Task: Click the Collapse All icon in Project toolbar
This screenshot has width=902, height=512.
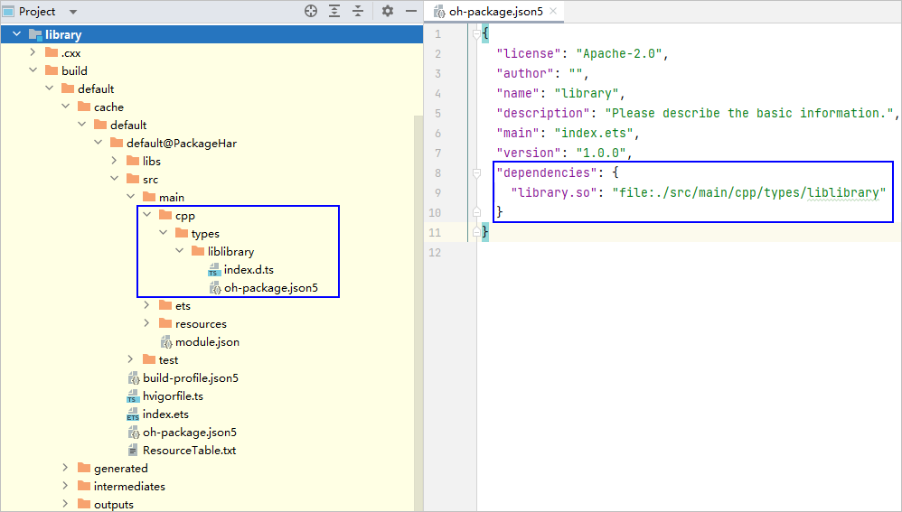Action: click(x=358, y=11)
